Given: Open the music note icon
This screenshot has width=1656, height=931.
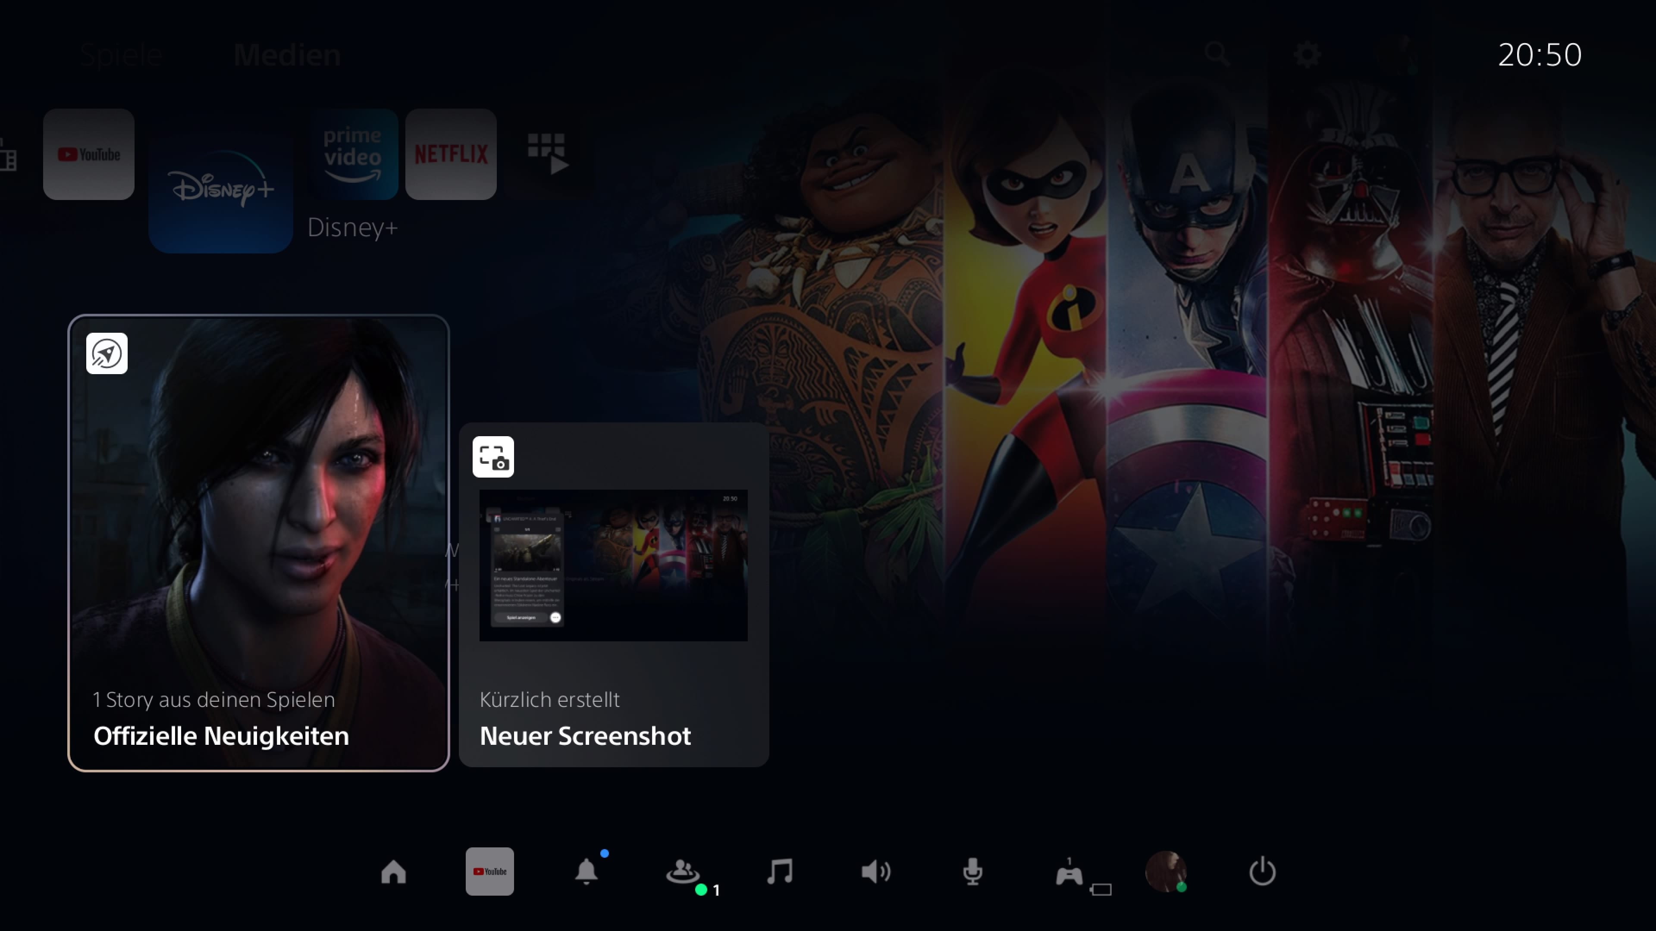Looking at the screenshot, I should point(780,872).
